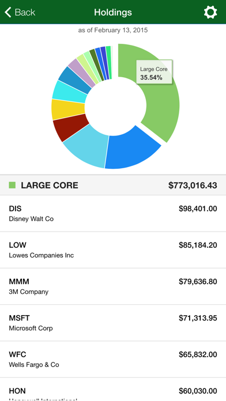Click the $85,184.20 Lowes value
This screenshot has width=226, height=401.
point(198,245)
